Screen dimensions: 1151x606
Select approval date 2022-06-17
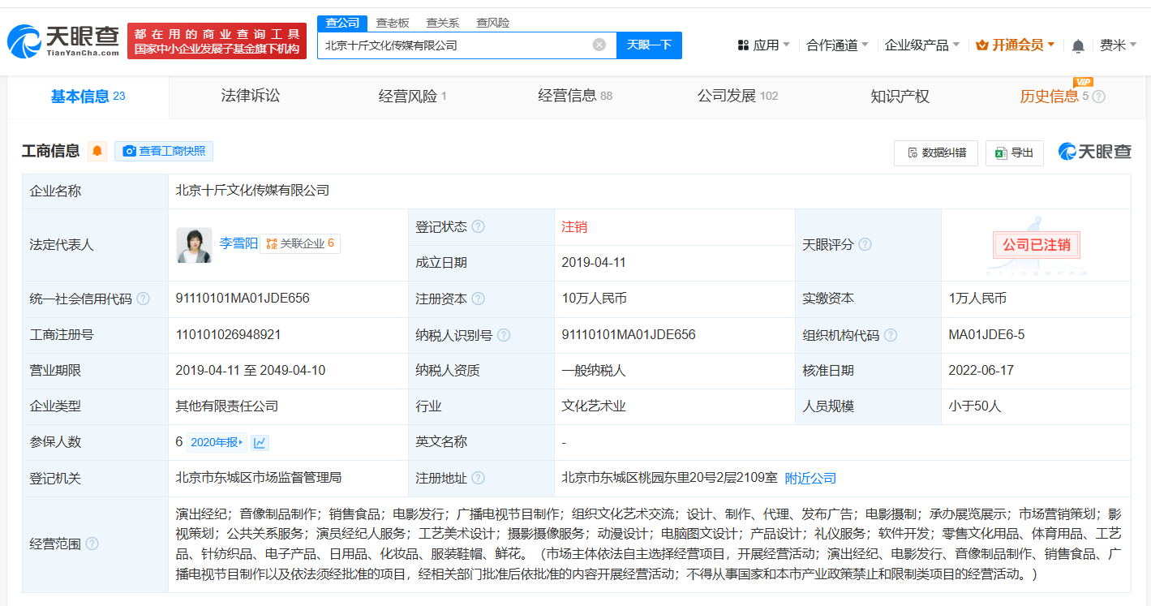(x=981, y=370)
